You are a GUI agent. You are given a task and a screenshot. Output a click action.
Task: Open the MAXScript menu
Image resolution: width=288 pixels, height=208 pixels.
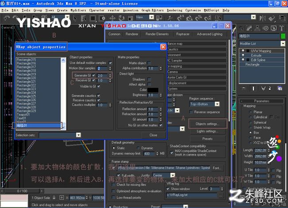tap(212, 10)
